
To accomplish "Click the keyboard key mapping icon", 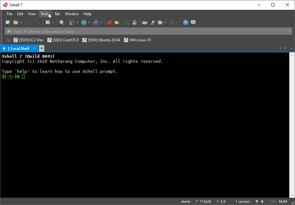I will 144,23.
